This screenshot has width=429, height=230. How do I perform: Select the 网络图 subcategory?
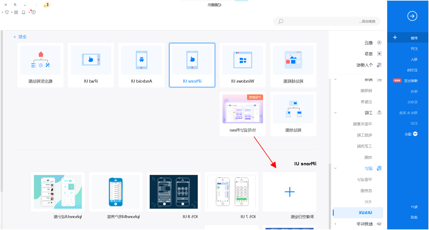(366, 91)
